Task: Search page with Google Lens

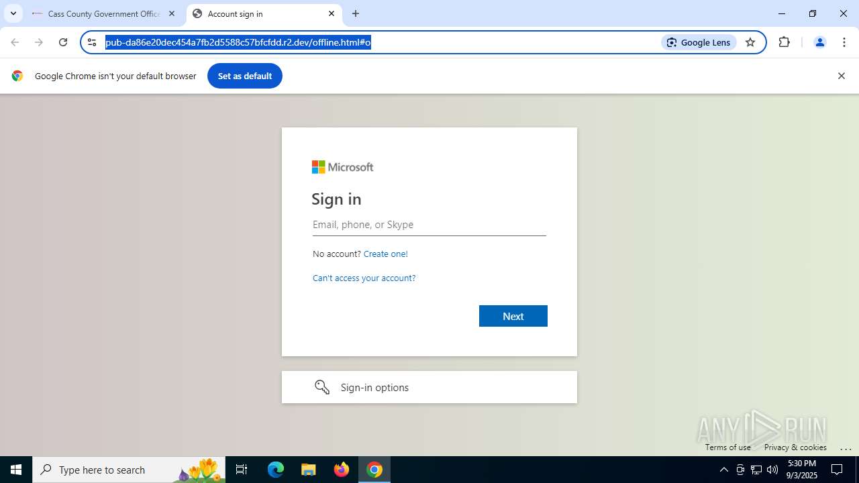Action: tap(699, 42)
